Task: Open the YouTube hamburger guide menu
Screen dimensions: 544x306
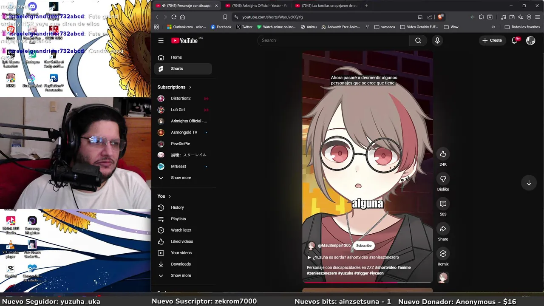Action: pyautogui.click(x=161, y=40)
